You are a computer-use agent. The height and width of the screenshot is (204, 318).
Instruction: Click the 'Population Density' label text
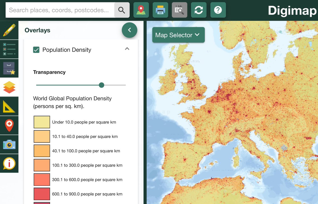67,50
